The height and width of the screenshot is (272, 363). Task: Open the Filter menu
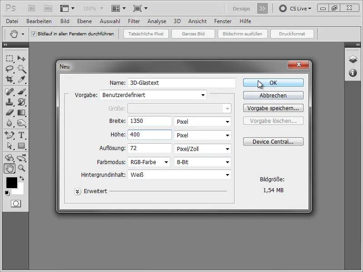coord(134,21)
